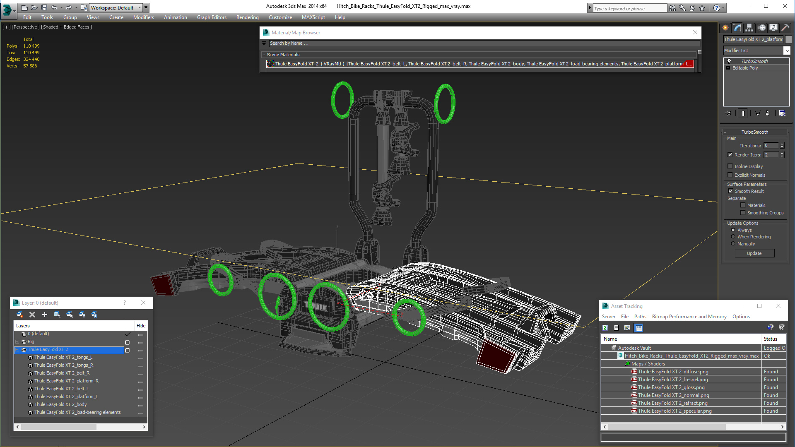Click Delete Layer X icon
Image resolution: width=795 pixels, height=447 pixels.
click(32, 315)
